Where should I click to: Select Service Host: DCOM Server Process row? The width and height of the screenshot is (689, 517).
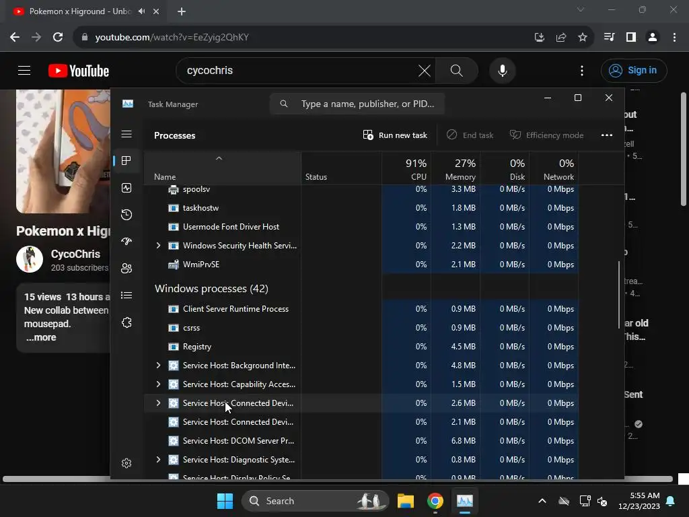point(361,440)
